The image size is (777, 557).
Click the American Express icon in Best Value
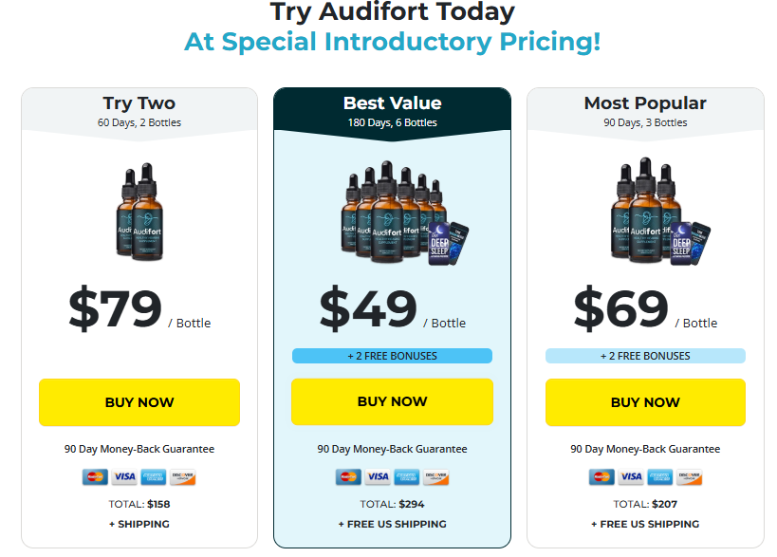pyautogui.click(x=407, y=476)
